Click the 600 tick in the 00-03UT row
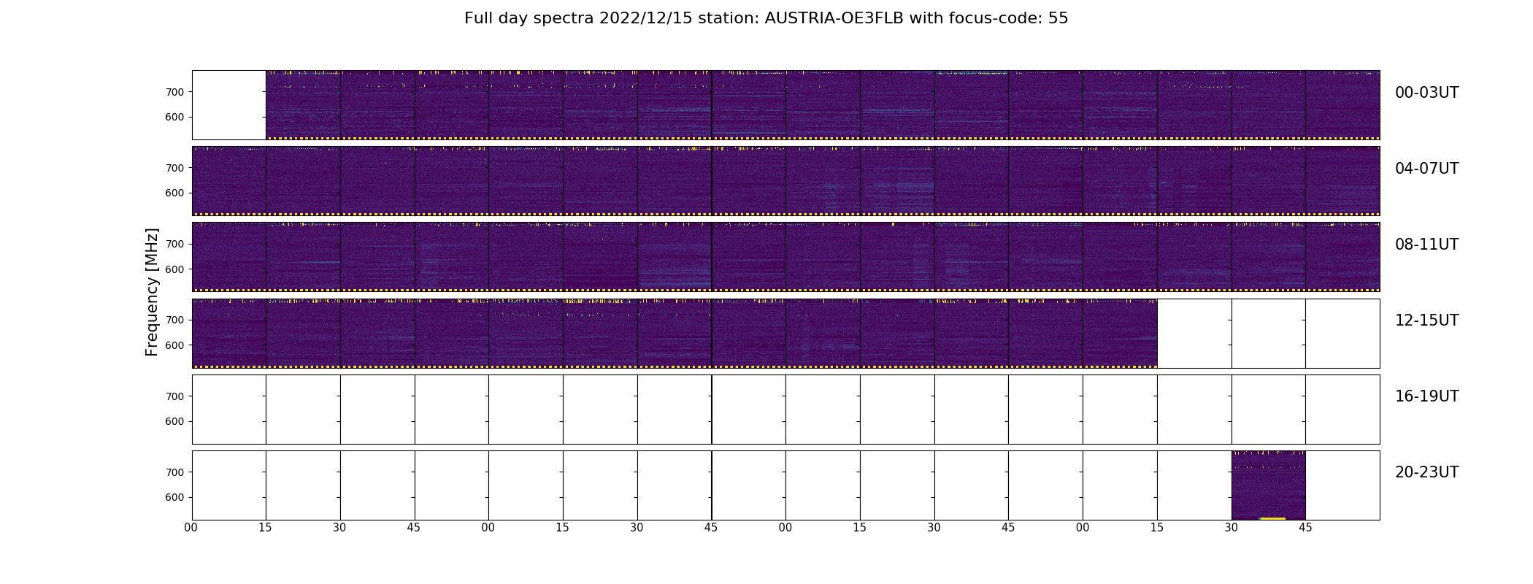 [174, 117]
